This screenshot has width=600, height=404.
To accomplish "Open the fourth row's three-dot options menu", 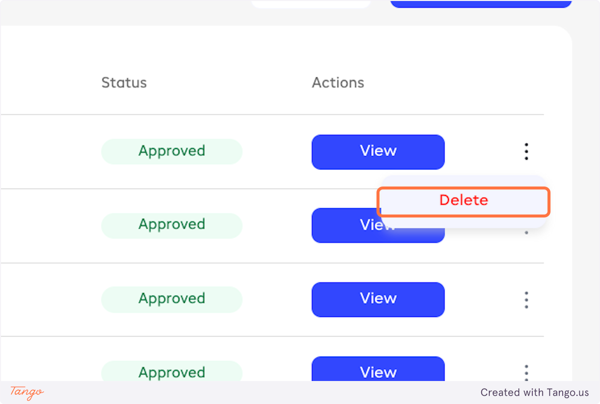I will click(526, 372).
